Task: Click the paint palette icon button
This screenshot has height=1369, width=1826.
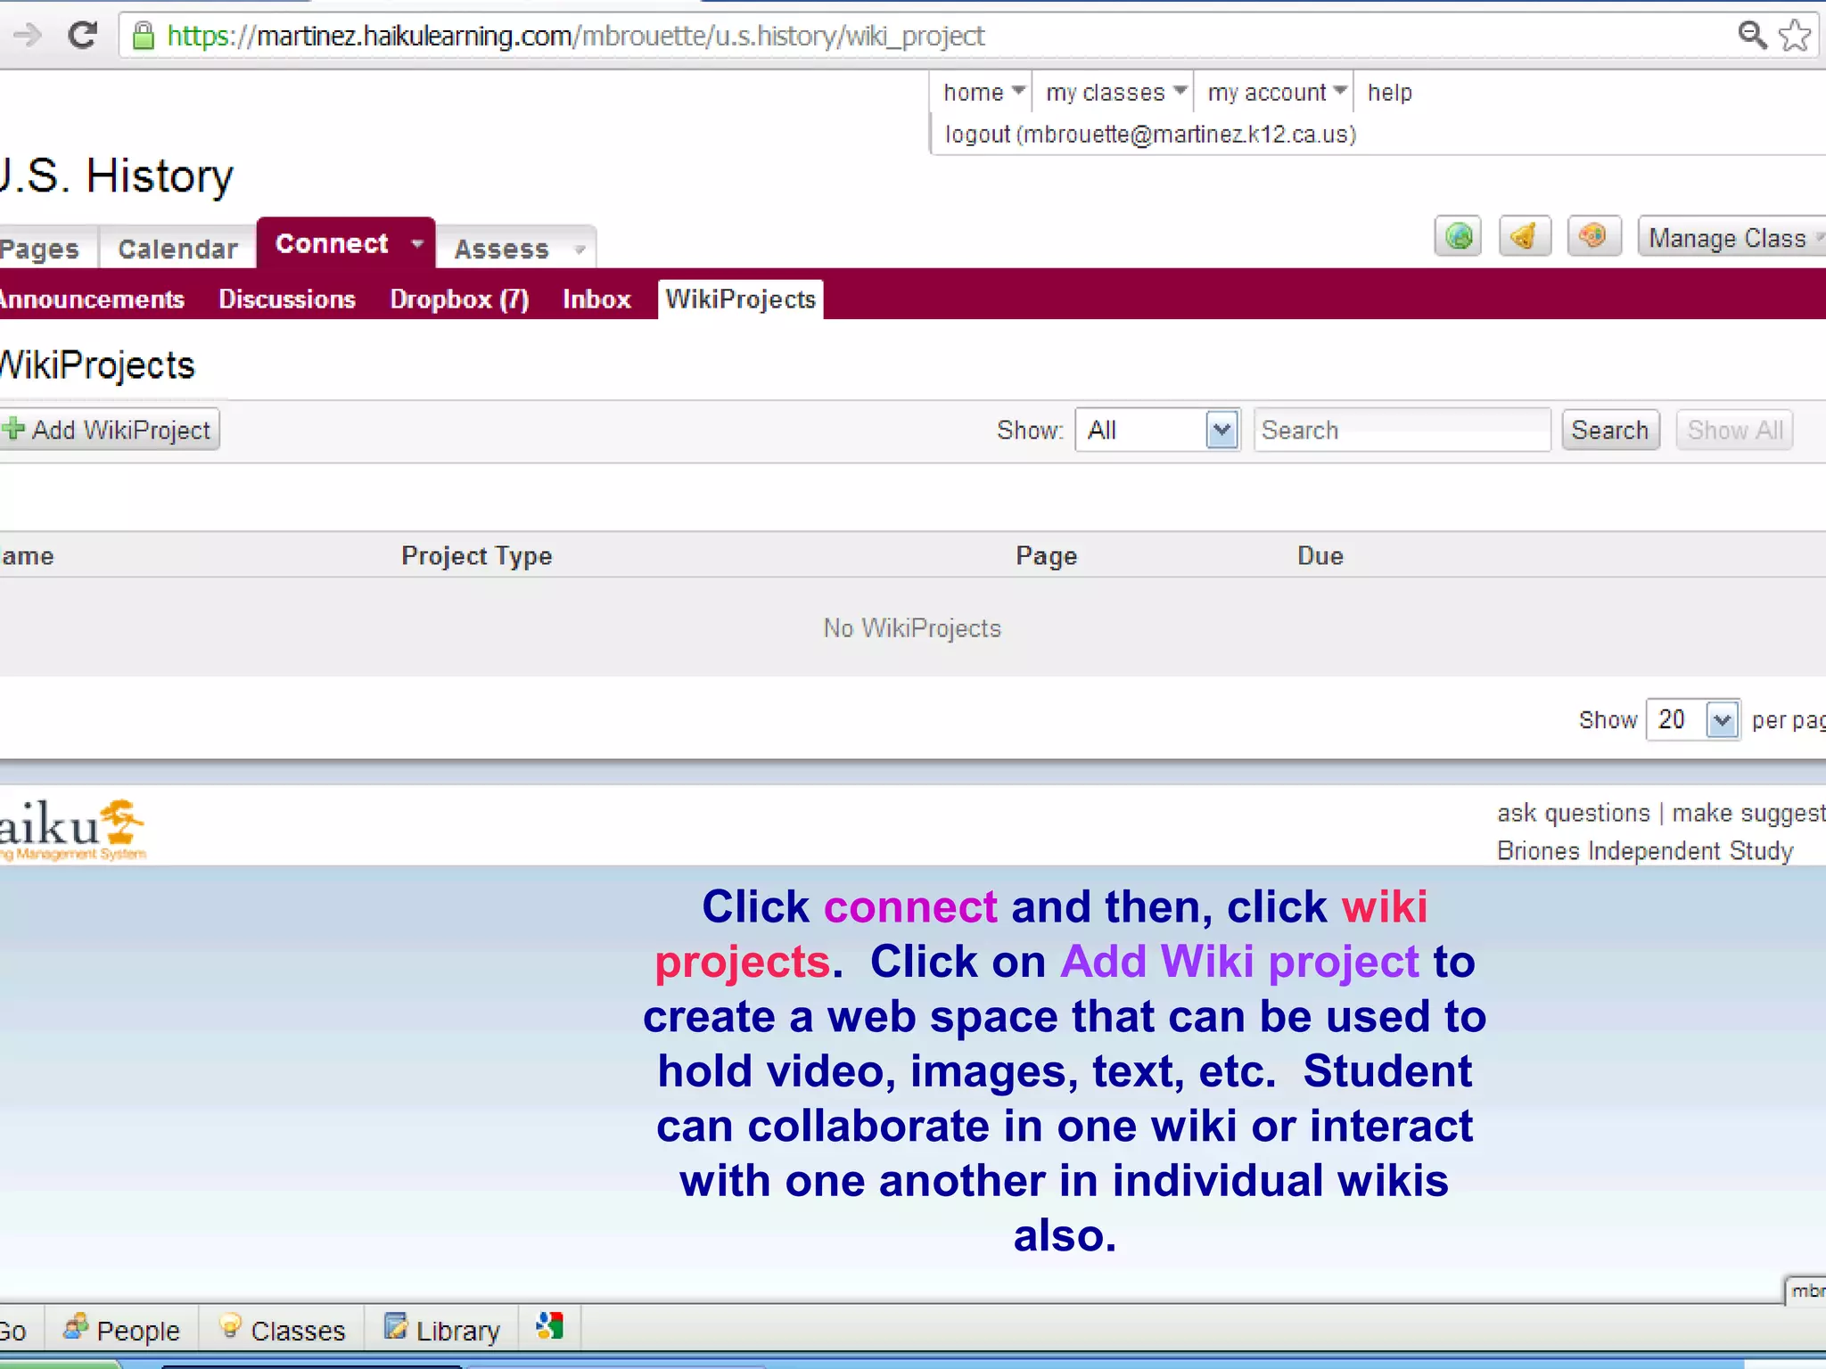Action: 1593,236
